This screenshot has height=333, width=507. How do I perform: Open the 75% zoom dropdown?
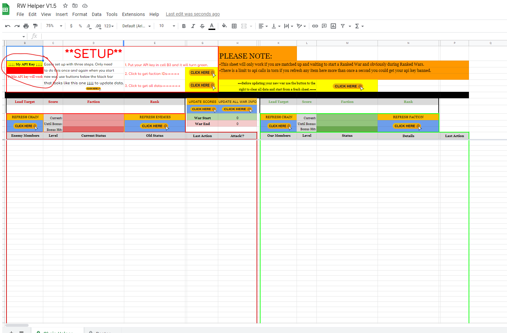point(54,26)
